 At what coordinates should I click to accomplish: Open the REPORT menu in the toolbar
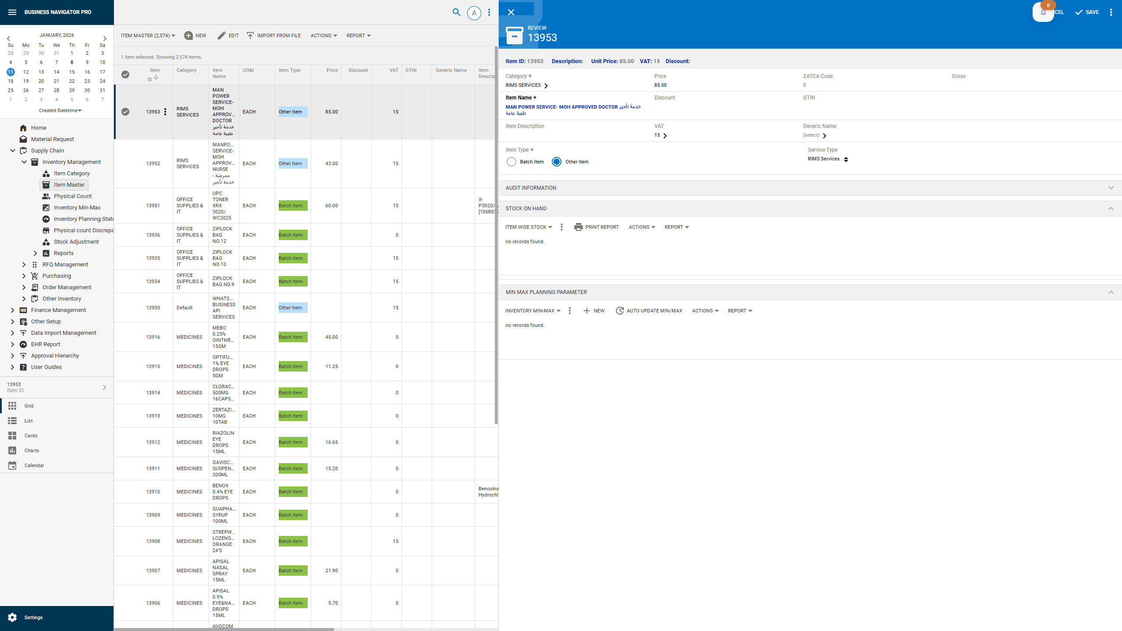pos(358,35)
